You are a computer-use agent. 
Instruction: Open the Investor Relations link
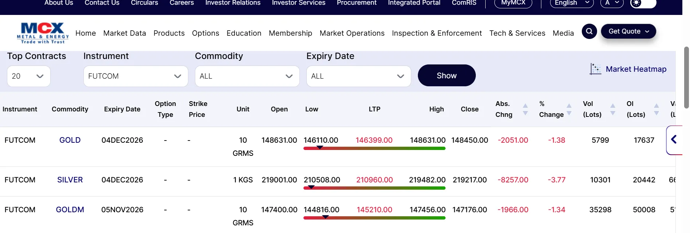(233, 3)
